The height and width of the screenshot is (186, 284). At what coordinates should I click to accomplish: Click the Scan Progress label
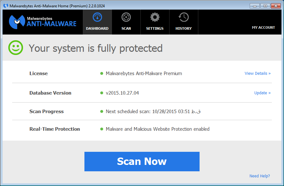click(47, 112)
